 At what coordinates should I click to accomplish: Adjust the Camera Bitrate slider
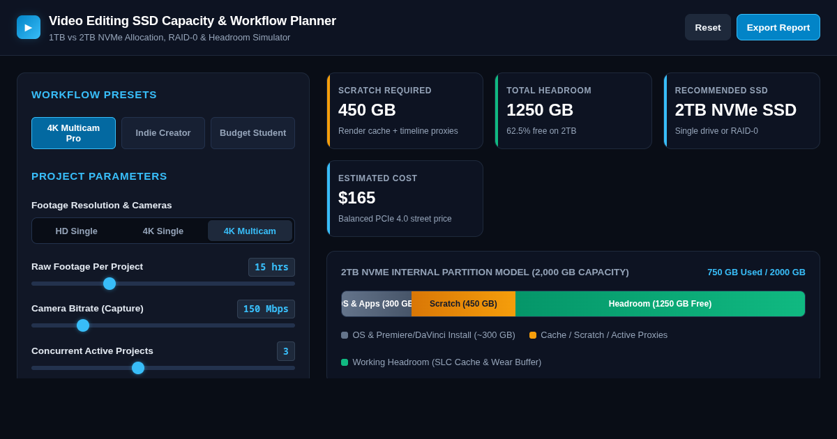coord(163,325)
